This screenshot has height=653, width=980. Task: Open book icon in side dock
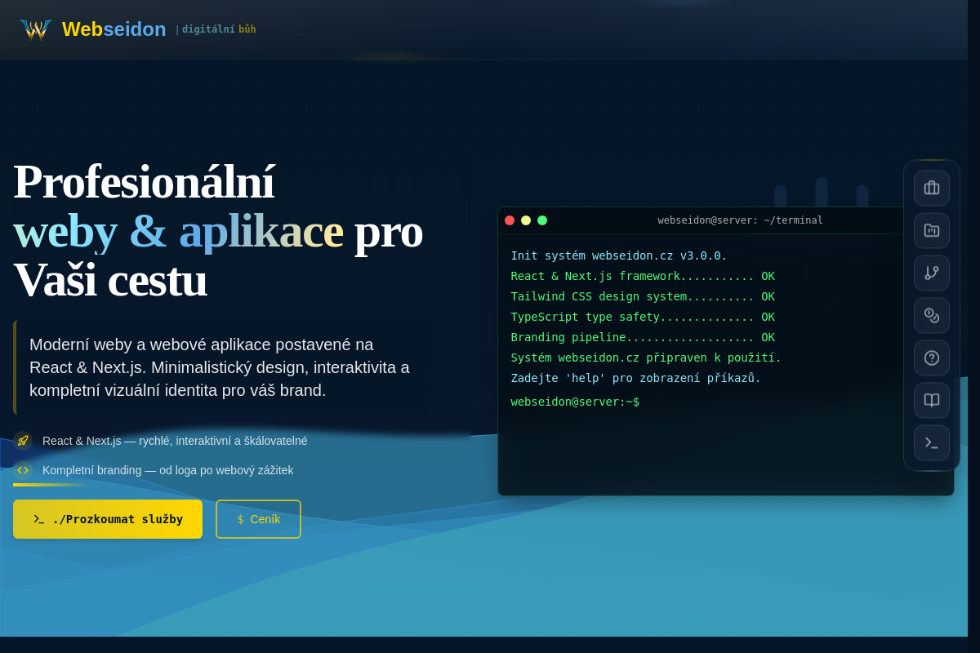[x=932, y=400]
